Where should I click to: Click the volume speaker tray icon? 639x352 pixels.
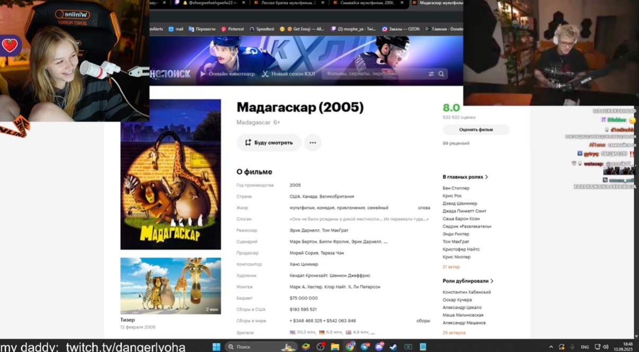(606, 347)
